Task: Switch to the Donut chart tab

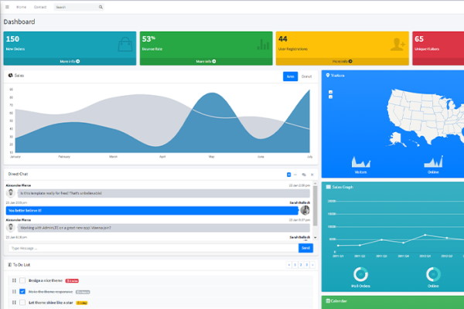Action: 306,76
